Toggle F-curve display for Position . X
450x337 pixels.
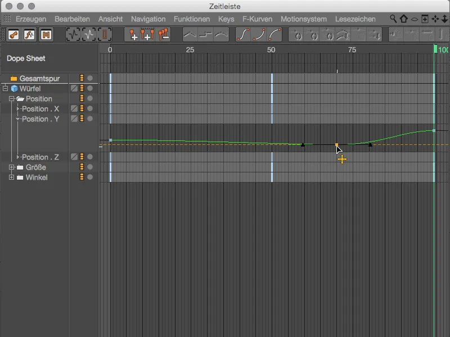[74, 108]
